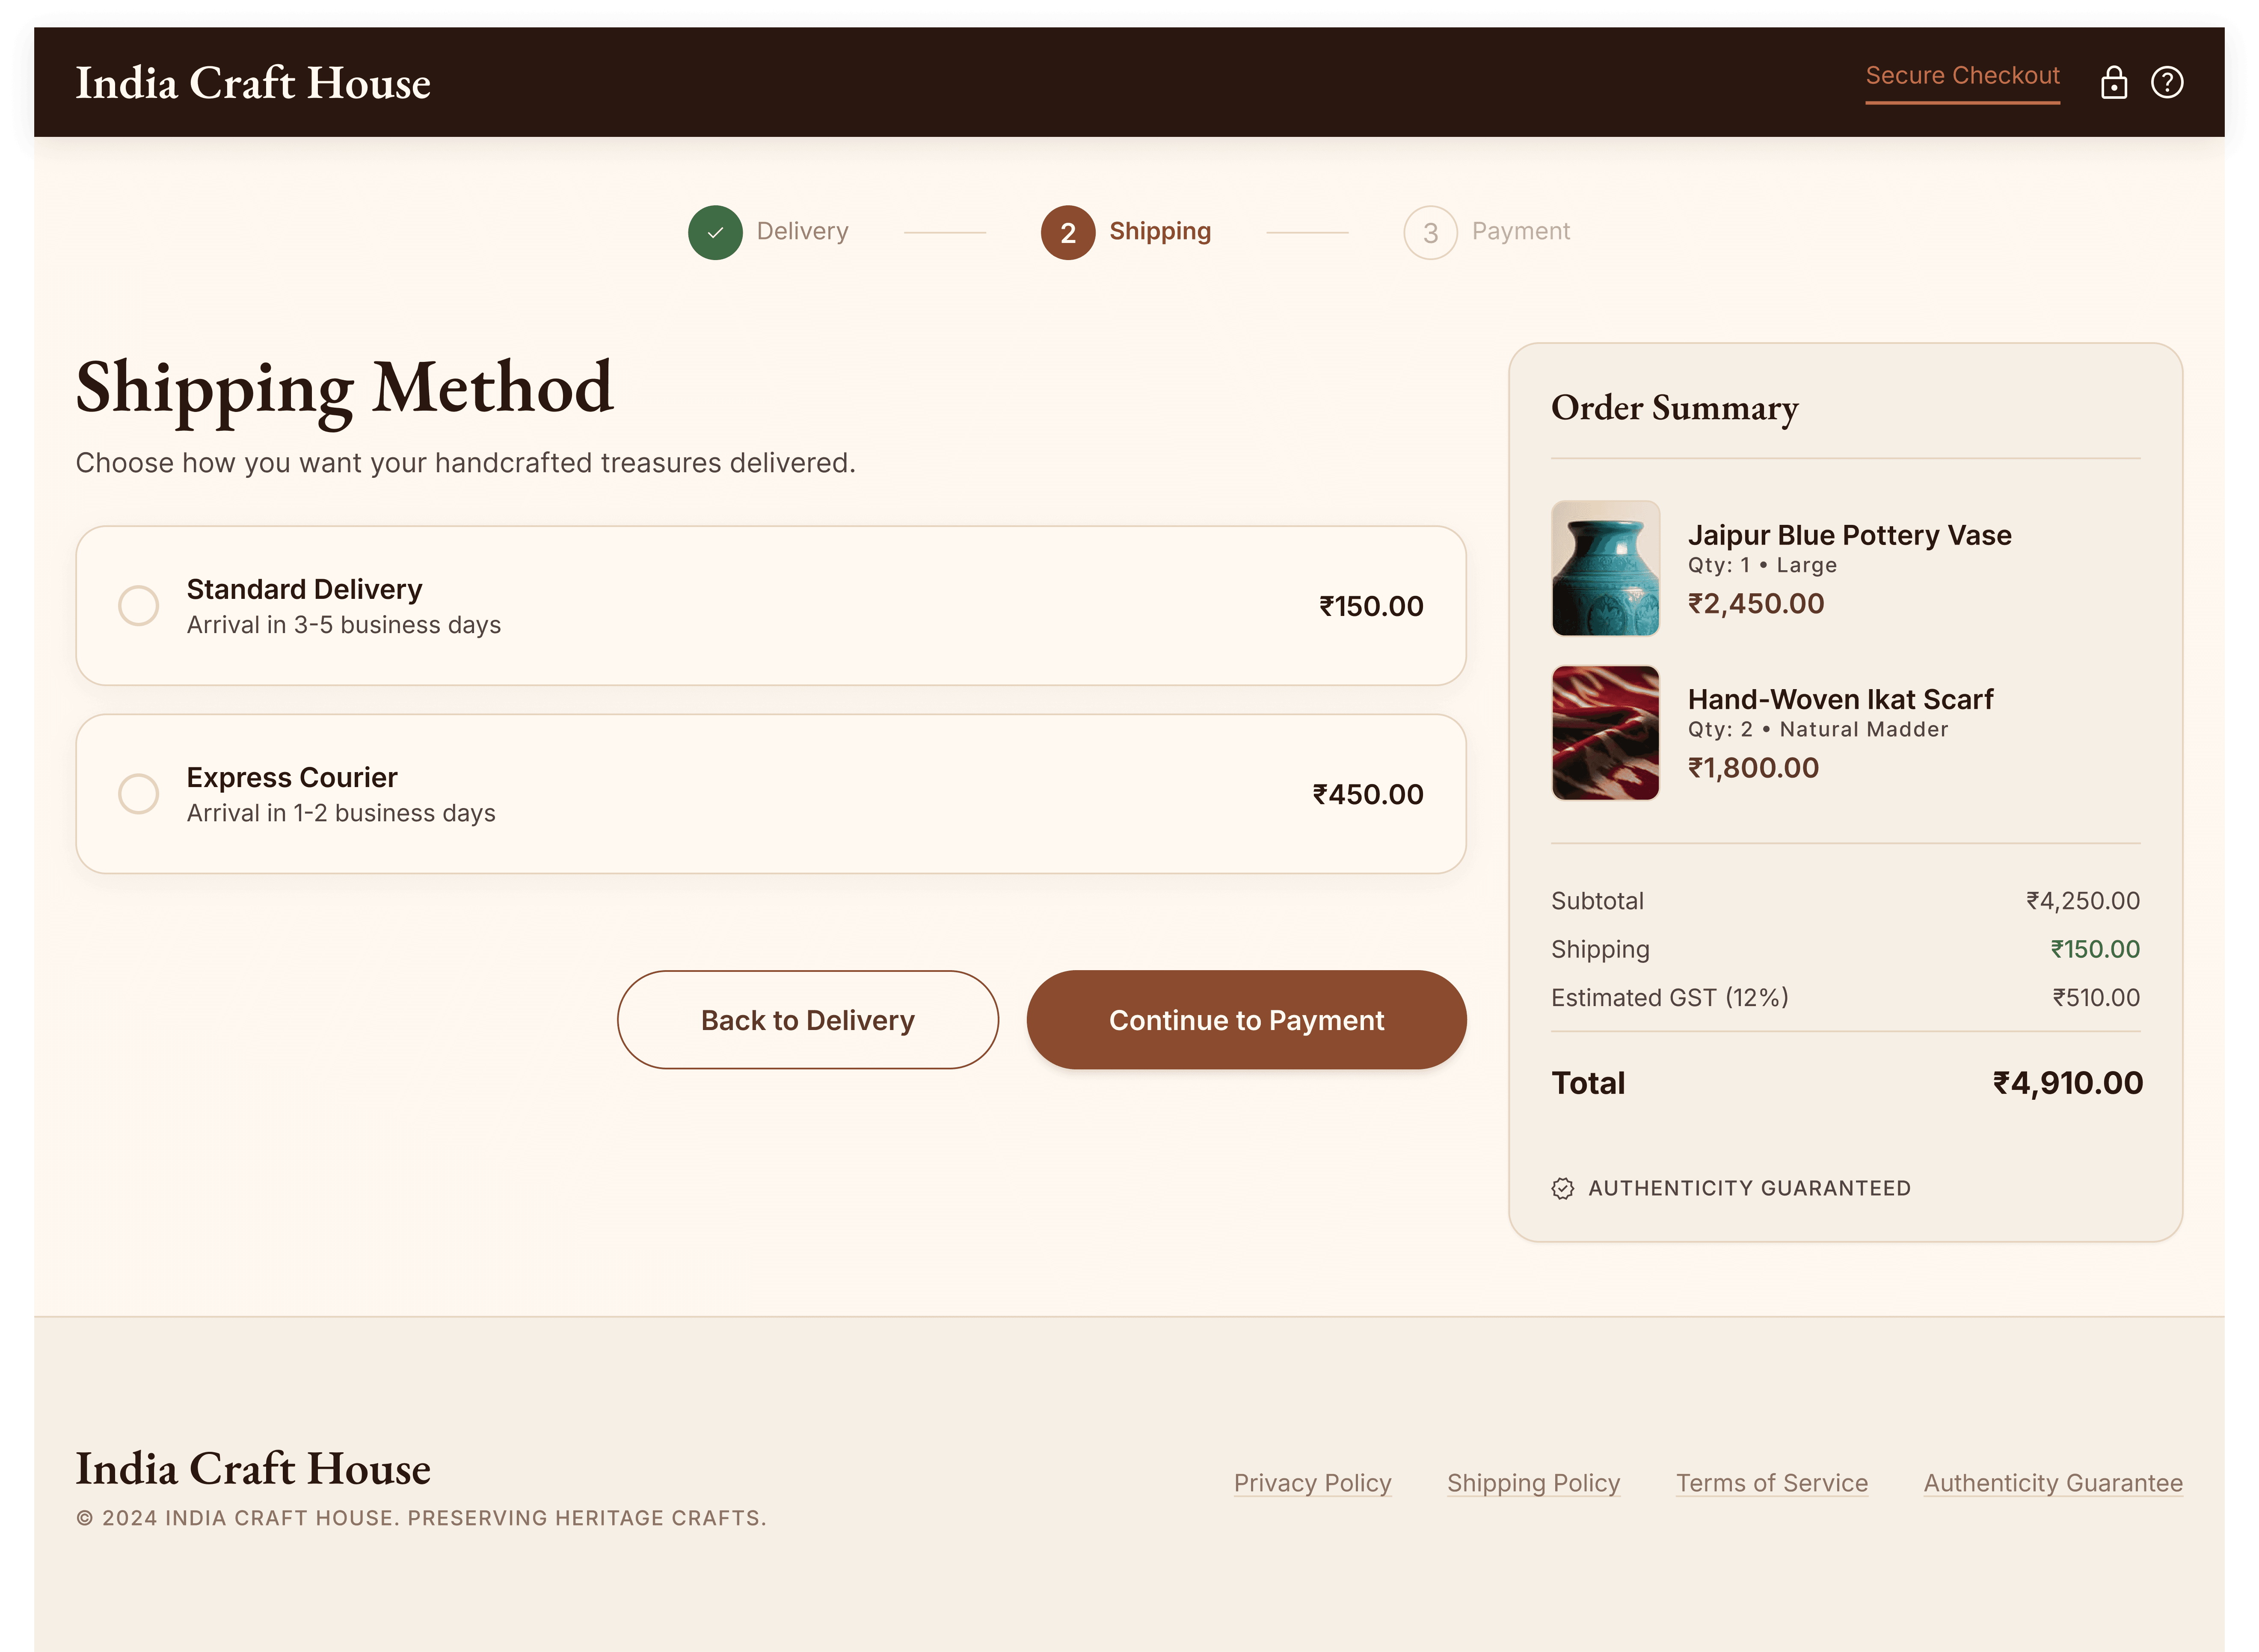Click the India Craft House header logo
The image size is (2259, 1652).
point(253,83)
